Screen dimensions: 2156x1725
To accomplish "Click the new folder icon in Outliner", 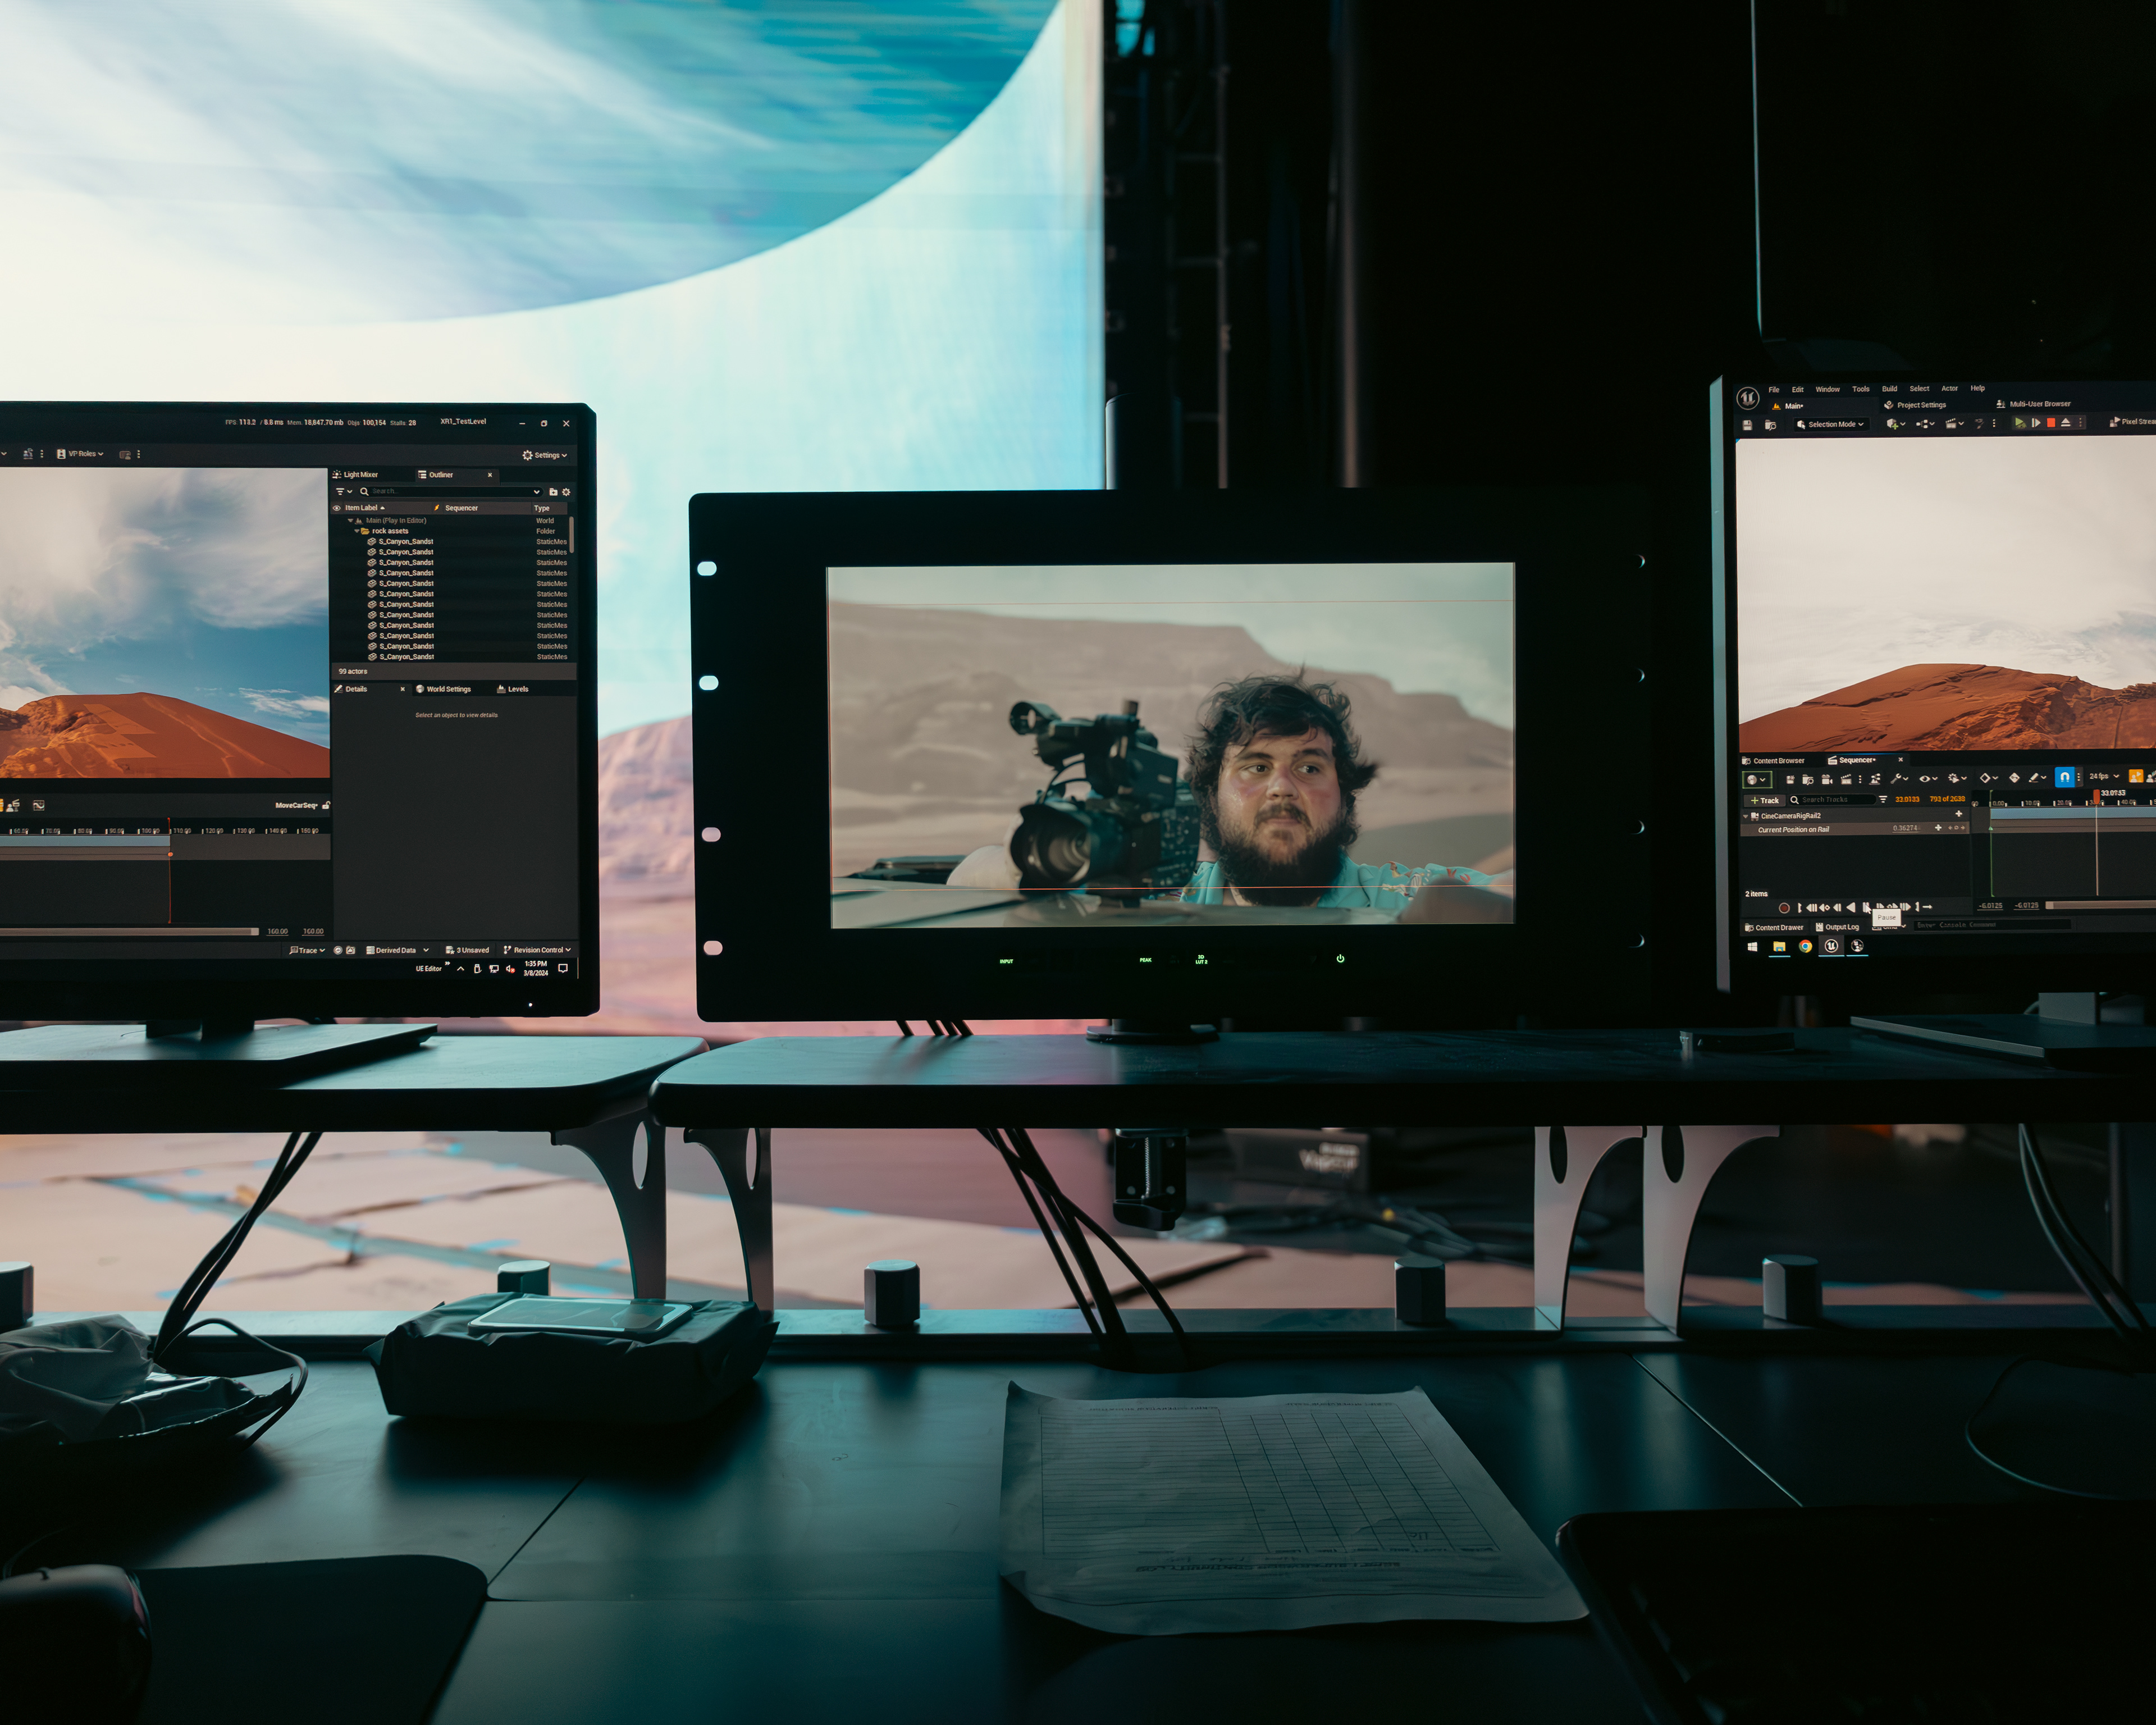I will [553, 492].
